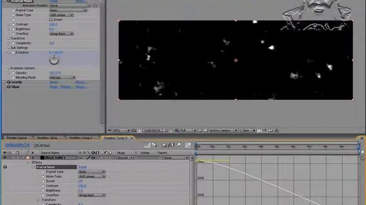The image size is (366, 205).
Task: Toggle the Contrast stopwatch in Effect Controls
Action: [13, 24]
